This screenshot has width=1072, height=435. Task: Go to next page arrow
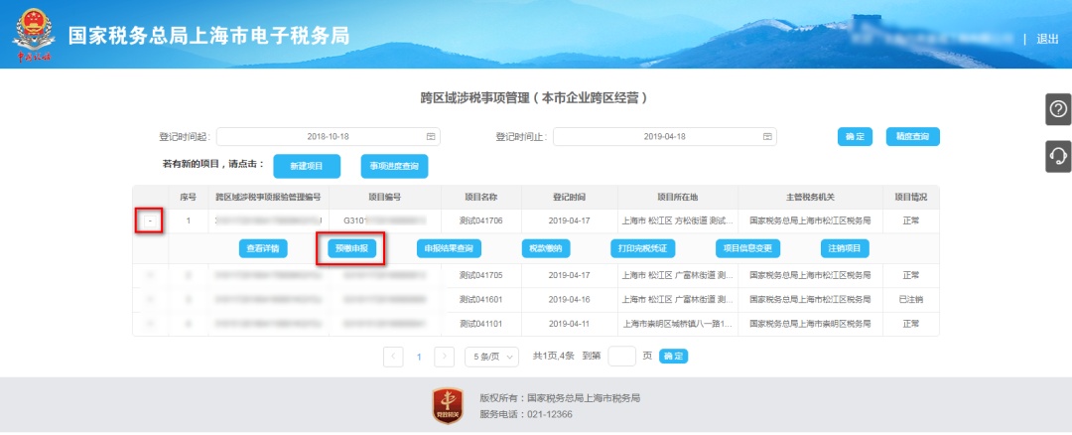click(445, 357)
